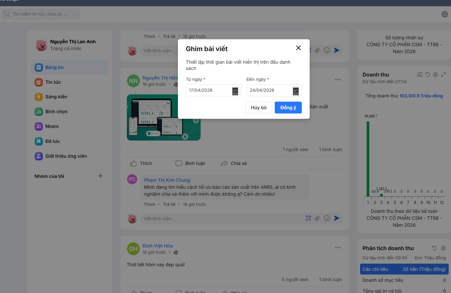Open the Đinh Việt Hòa name link
This screenshot has width=451, height=293.
tap(157, 246)
